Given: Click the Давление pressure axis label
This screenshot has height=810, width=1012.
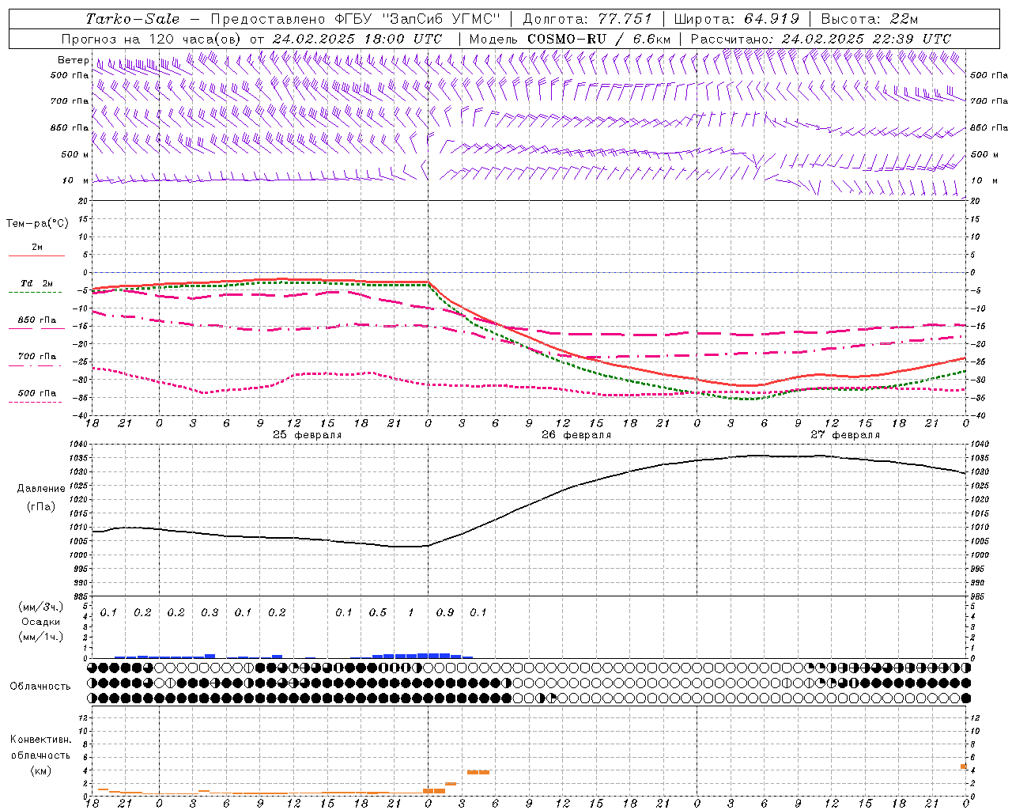Looking at the screenshot, I should [x=41, y=489].
